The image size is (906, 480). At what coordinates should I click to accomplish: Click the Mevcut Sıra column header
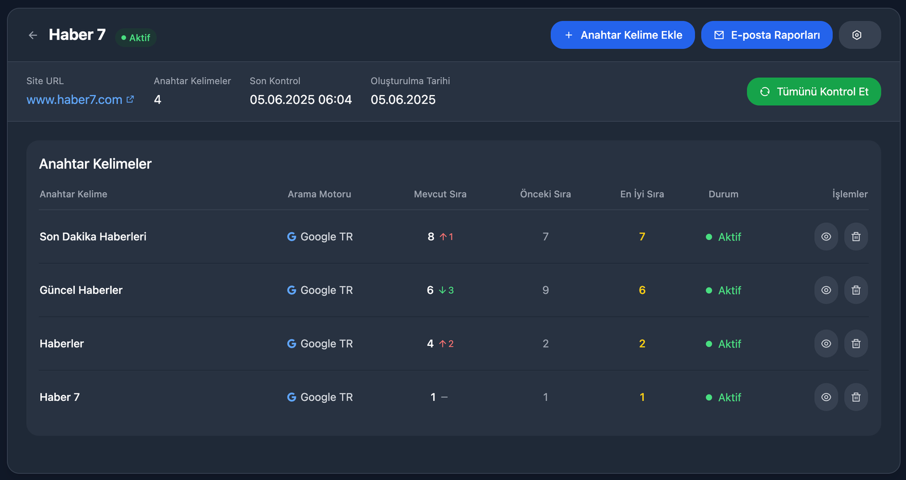click(440, 194)
